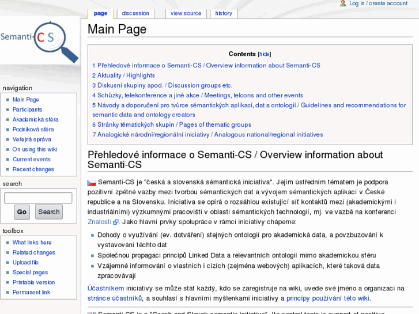Viewport: 419px width, 314px height.
Task: Jump to contents item 4 Schůzky, telekonference
Action: pyautogui.click(x=198, y=95)
